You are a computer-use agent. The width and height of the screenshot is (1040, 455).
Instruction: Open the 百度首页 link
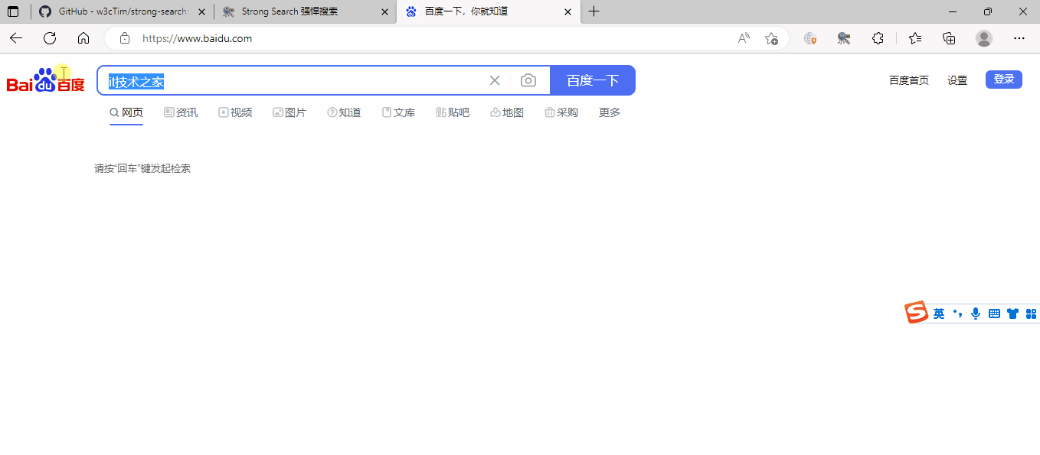tap(909, 80)
